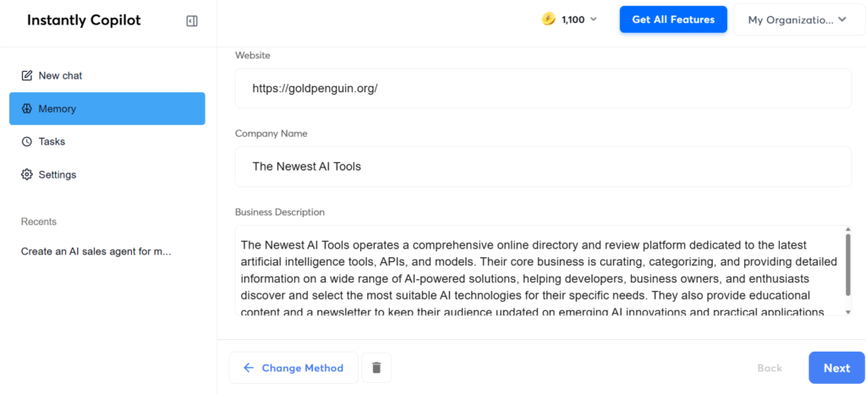
Task: Click the description scrollbar down arrow
Action: [847, 311]
